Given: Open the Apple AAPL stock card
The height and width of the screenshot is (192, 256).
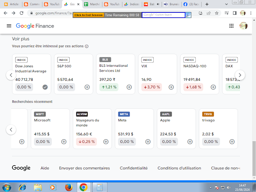Looking at the screenshot, I should 176,129.
